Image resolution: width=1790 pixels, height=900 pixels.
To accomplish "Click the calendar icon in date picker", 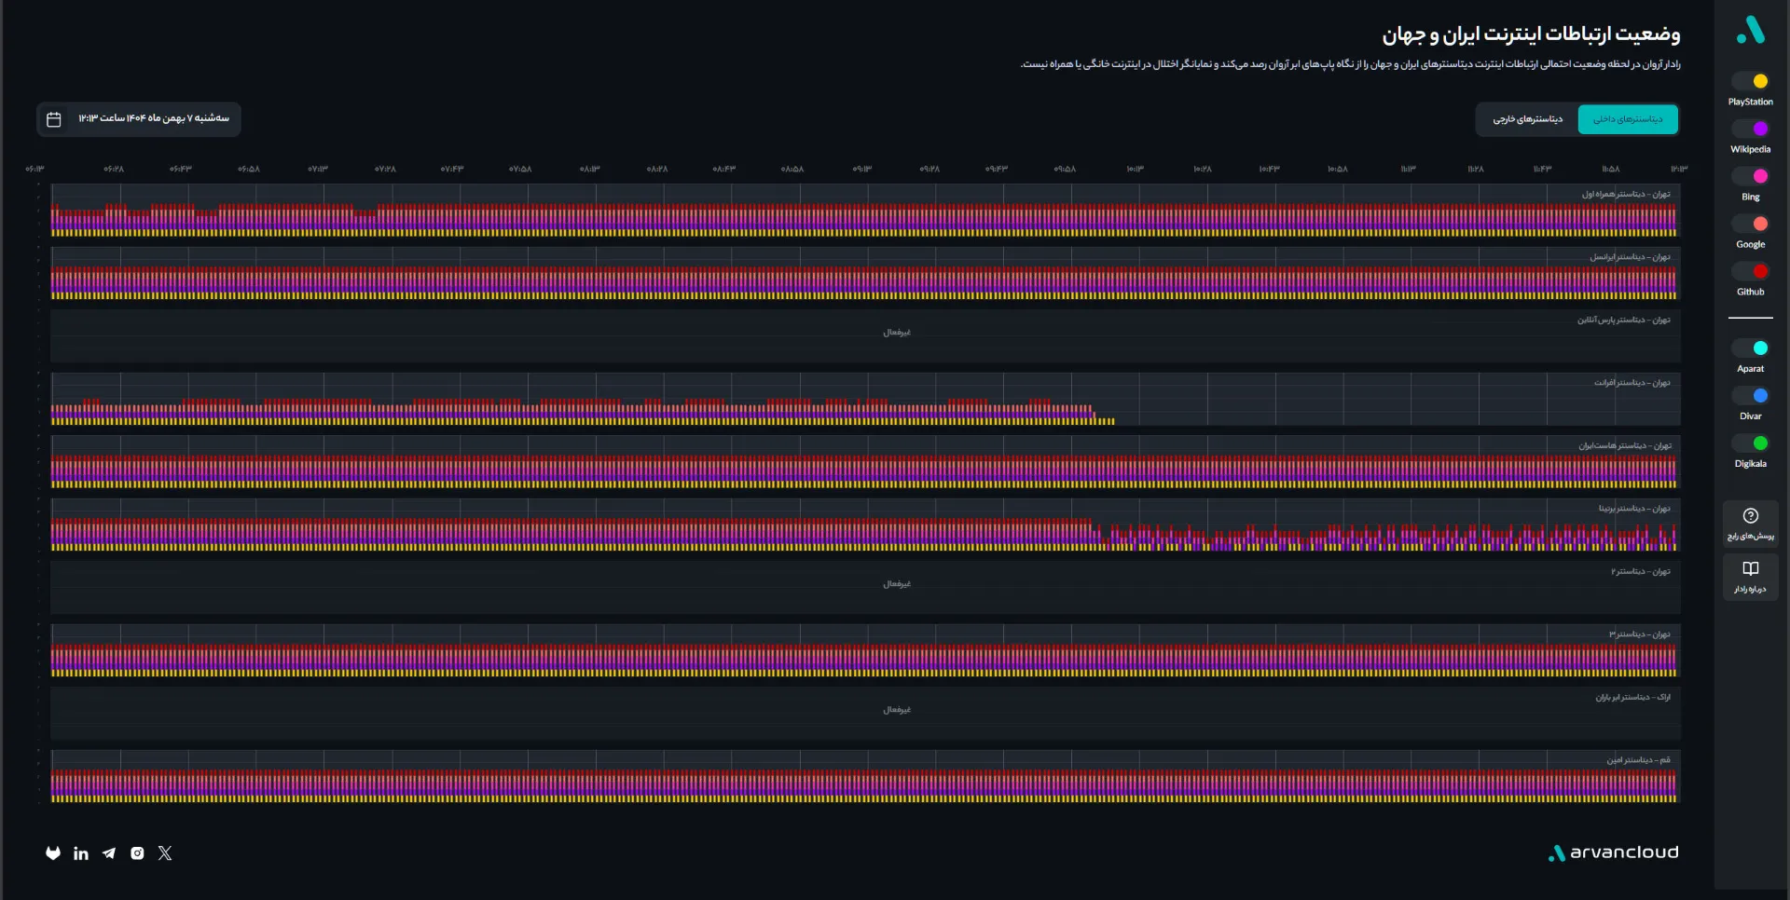I will pyautogui.click(x=54, y=119).
